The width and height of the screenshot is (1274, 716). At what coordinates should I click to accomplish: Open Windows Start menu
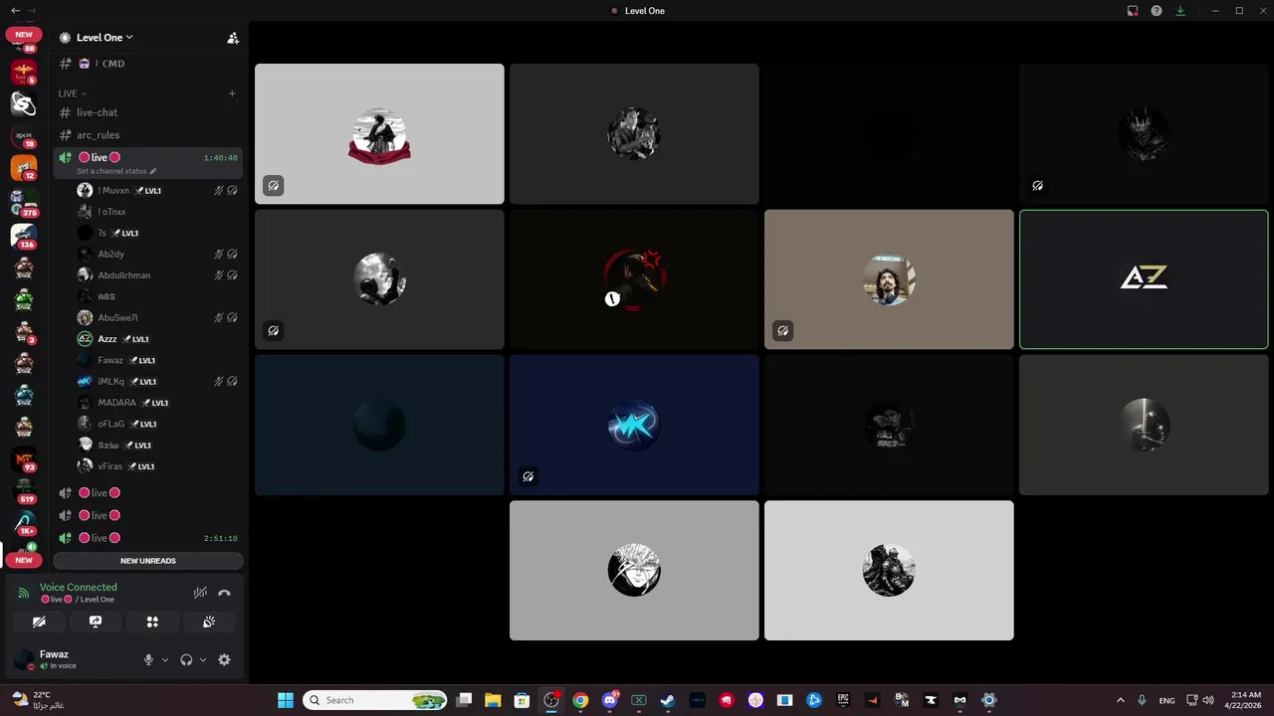click(286, 700)
